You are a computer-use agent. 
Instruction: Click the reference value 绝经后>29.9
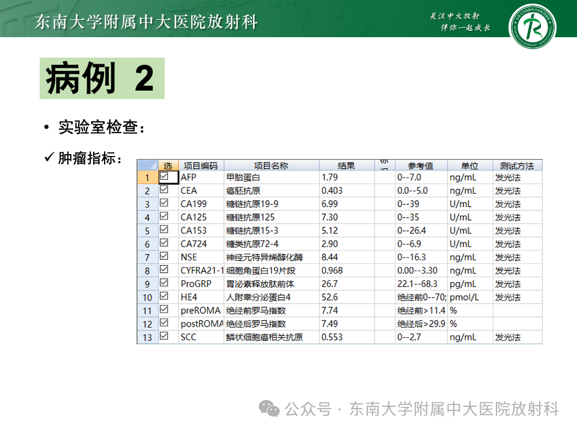pos(421,323)
